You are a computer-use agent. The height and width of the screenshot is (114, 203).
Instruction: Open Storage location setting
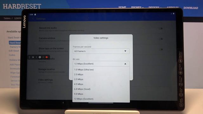(52, 70)
